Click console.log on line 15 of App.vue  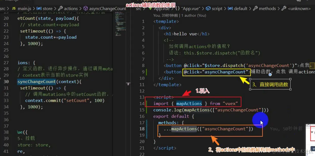(167, 110)
